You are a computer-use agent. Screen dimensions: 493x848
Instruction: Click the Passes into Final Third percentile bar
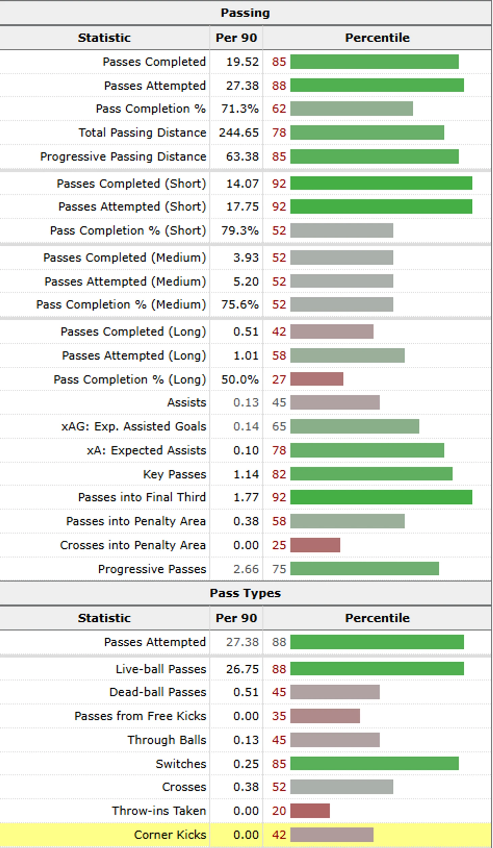tap(381, 497)
